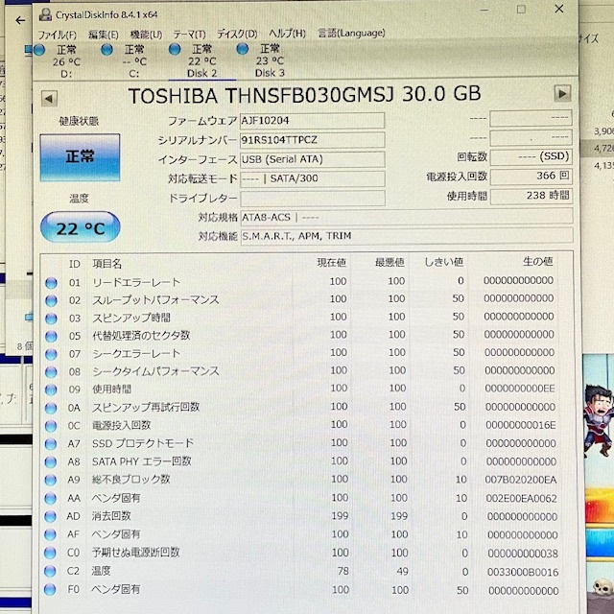Click the power-on count value 366 回
The image size is (614, 614).
(x=531, y=177)
